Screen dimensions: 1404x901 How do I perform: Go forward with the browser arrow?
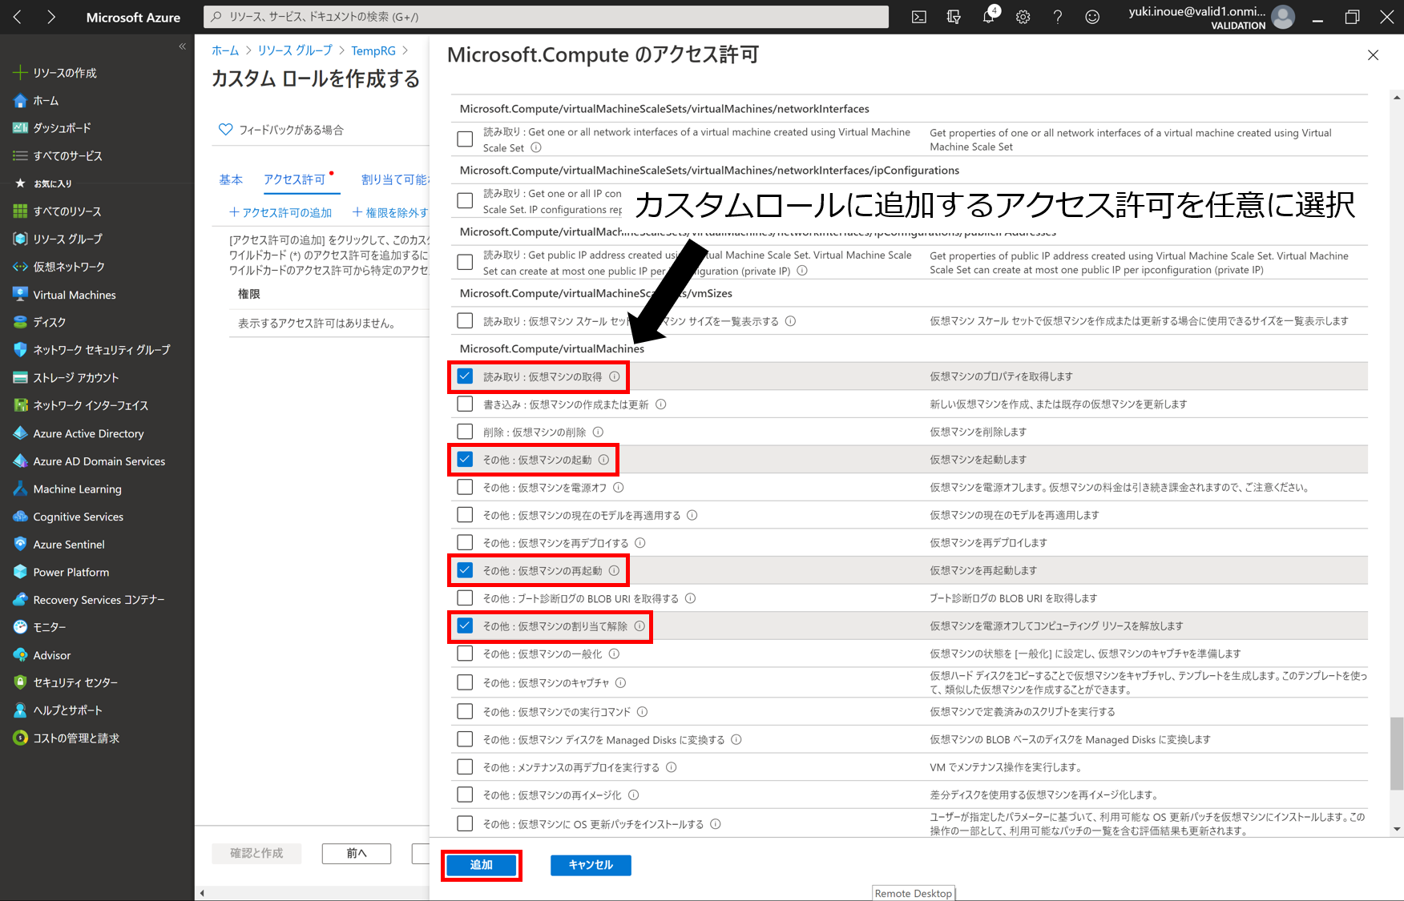51,17
